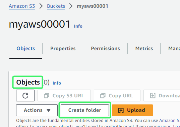
Task: Click the copy icon in Copy S3 URI
Action: click(47, 96)
